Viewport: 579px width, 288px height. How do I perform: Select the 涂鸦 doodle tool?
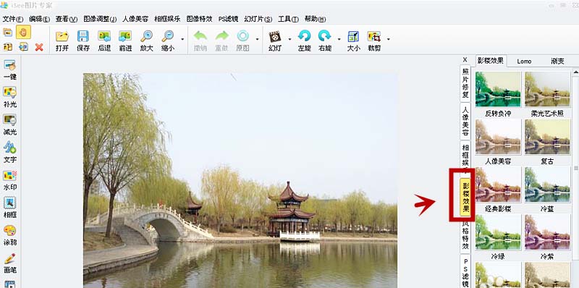[x=10, y=235]
